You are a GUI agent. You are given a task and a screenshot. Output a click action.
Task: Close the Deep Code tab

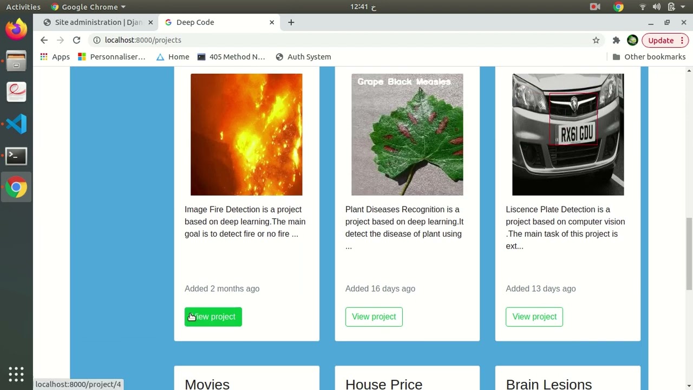pyautogui.click(x=272, y=22)
